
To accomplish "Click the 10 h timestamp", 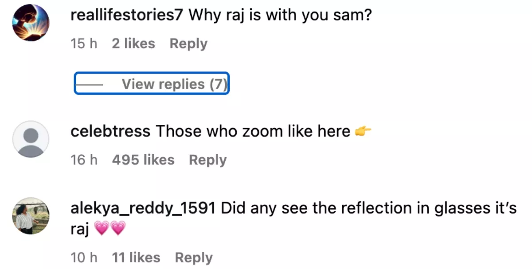I will (x=84, y=257).
